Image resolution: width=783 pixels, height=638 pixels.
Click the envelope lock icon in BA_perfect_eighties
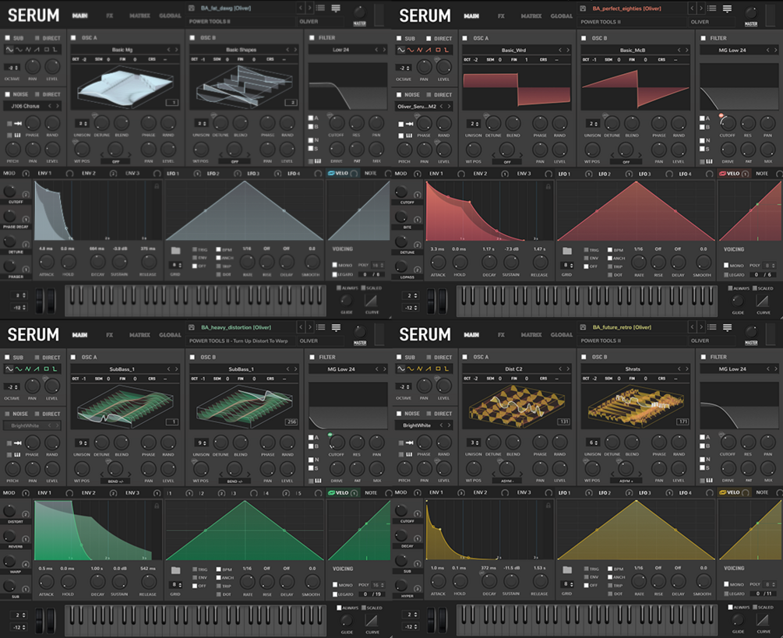[x=548, y=186]
